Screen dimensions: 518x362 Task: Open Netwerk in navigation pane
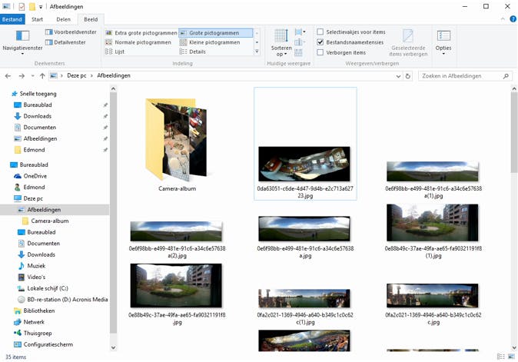[34, 322]
